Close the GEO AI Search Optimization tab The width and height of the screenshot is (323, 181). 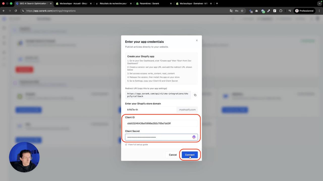coord(51,4)
